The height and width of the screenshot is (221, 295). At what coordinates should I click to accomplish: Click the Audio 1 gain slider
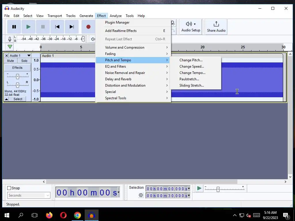click(18, 76)
